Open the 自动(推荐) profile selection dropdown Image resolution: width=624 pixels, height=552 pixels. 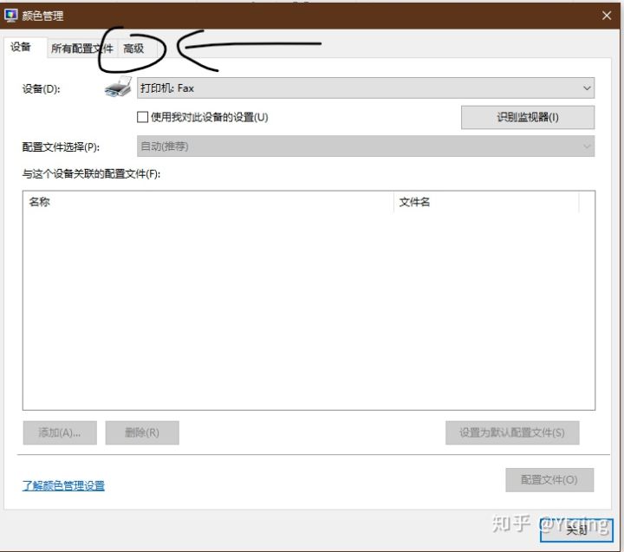click(x=366, y=146)
